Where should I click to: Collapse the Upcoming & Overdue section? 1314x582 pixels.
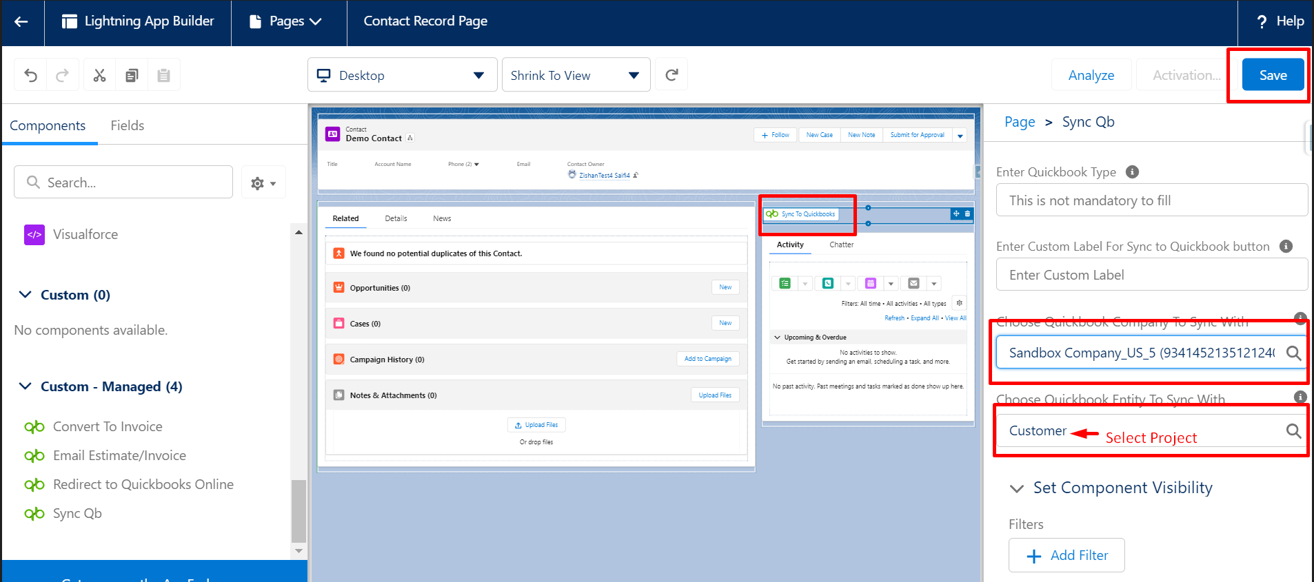pyautogui.click(x=778, y=337)
